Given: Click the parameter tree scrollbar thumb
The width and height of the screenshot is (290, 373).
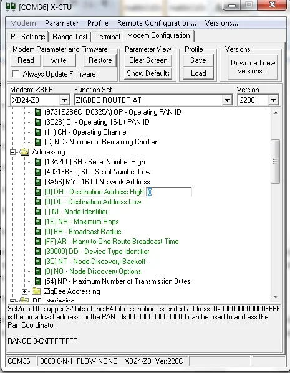Looking at the screenshot, I should [x=276, y=161].
